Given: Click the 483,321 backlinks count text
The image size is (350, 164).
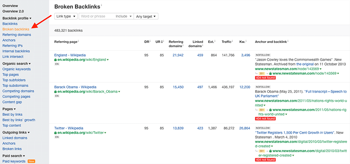Looking at the screenshot, I should [69, 31].
